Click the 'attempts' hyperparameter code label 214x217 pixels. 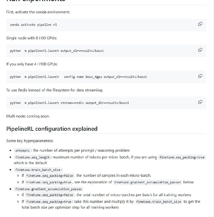click(x=22, y=151)
